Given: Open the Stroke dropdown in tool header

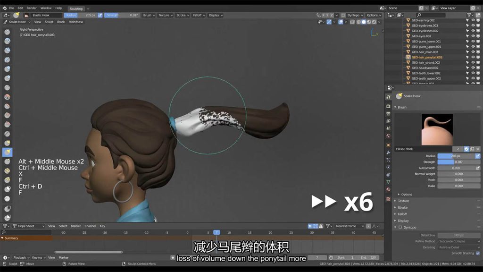Looking at the screenshot, I should (183, 15).
